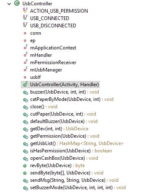The image size is (149, 192).
Task: Click the USB_CONNECTED constant icon
Action: 25,18
